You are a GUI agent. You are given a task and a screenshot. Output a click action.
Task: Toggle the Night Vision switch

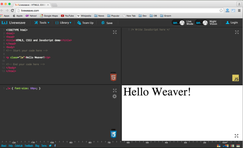[x=201, y=23]
